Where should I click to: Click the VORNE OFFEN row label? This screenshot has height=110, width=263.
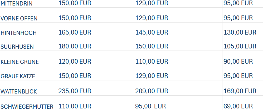point(19,19)
